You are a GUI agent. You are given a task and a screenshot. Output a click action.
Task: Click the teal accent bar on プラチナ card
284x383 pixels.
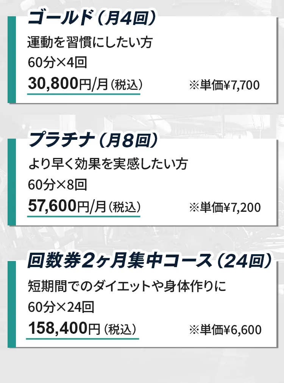tap(12, 182)
